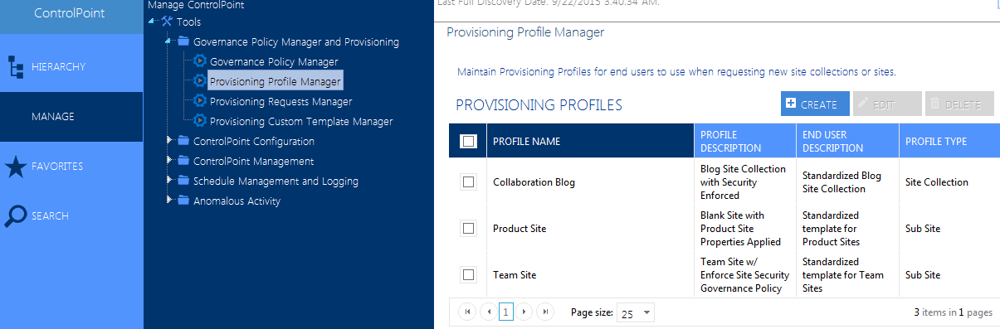The height and width of the screenshot is (329, 1000).
Task: Check the Team Site row checkbox
Action: coord(468,274)
